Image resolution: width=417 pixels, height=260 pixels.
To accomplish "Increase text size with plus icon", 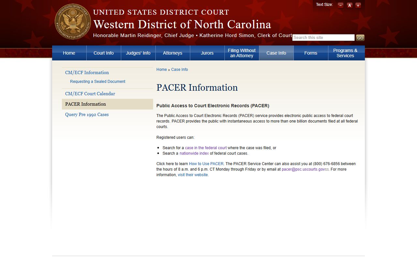I will (358, 5).
